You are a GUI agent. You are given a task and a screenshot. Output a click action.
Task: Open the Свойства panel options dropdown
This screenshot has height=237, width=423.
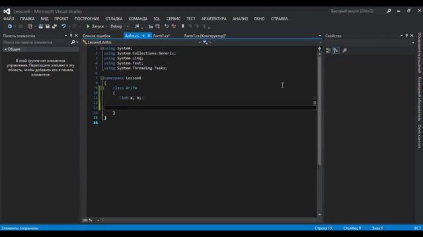(x=401, y=36)
